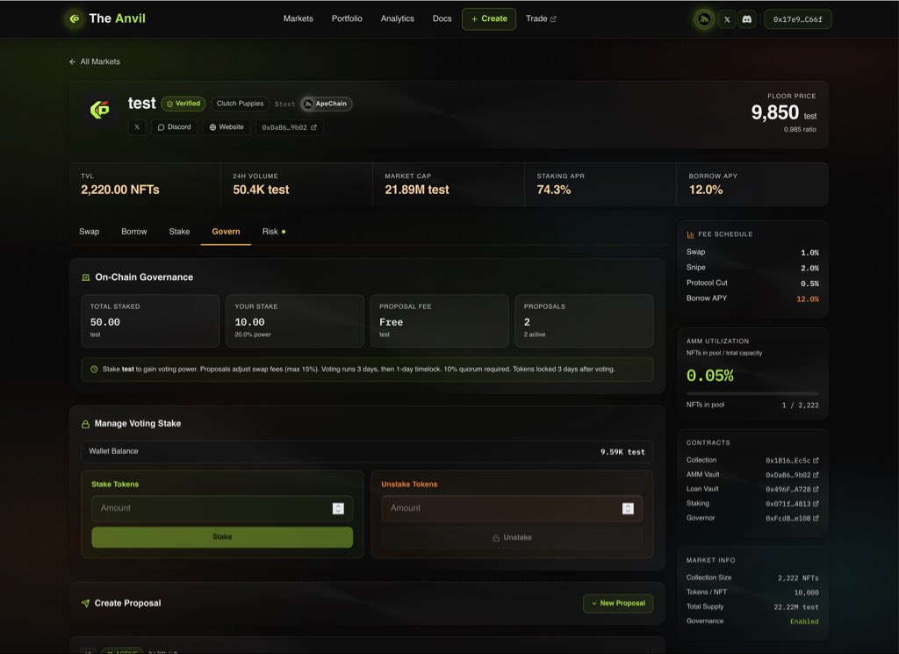Viewport: 899px width, 654px height.
Task: Click the X icon under test title
Action: pos(137,127)
